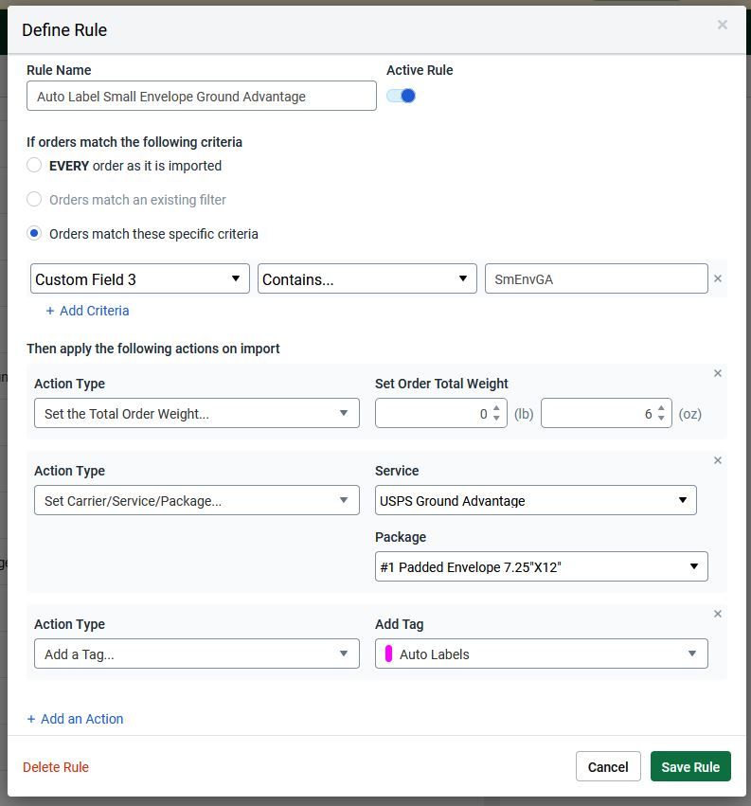Select EVERY order as it is imported
The image size is (751, 806).
tap(34, 166)
